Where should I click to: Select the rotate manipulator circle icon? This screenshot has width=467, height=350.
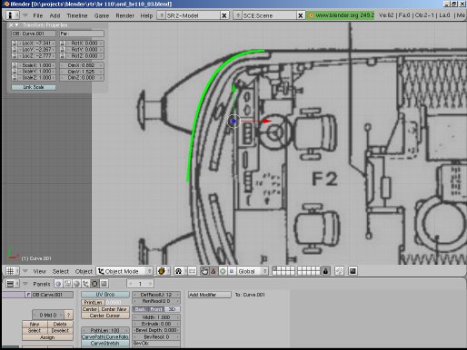[223, 271]
